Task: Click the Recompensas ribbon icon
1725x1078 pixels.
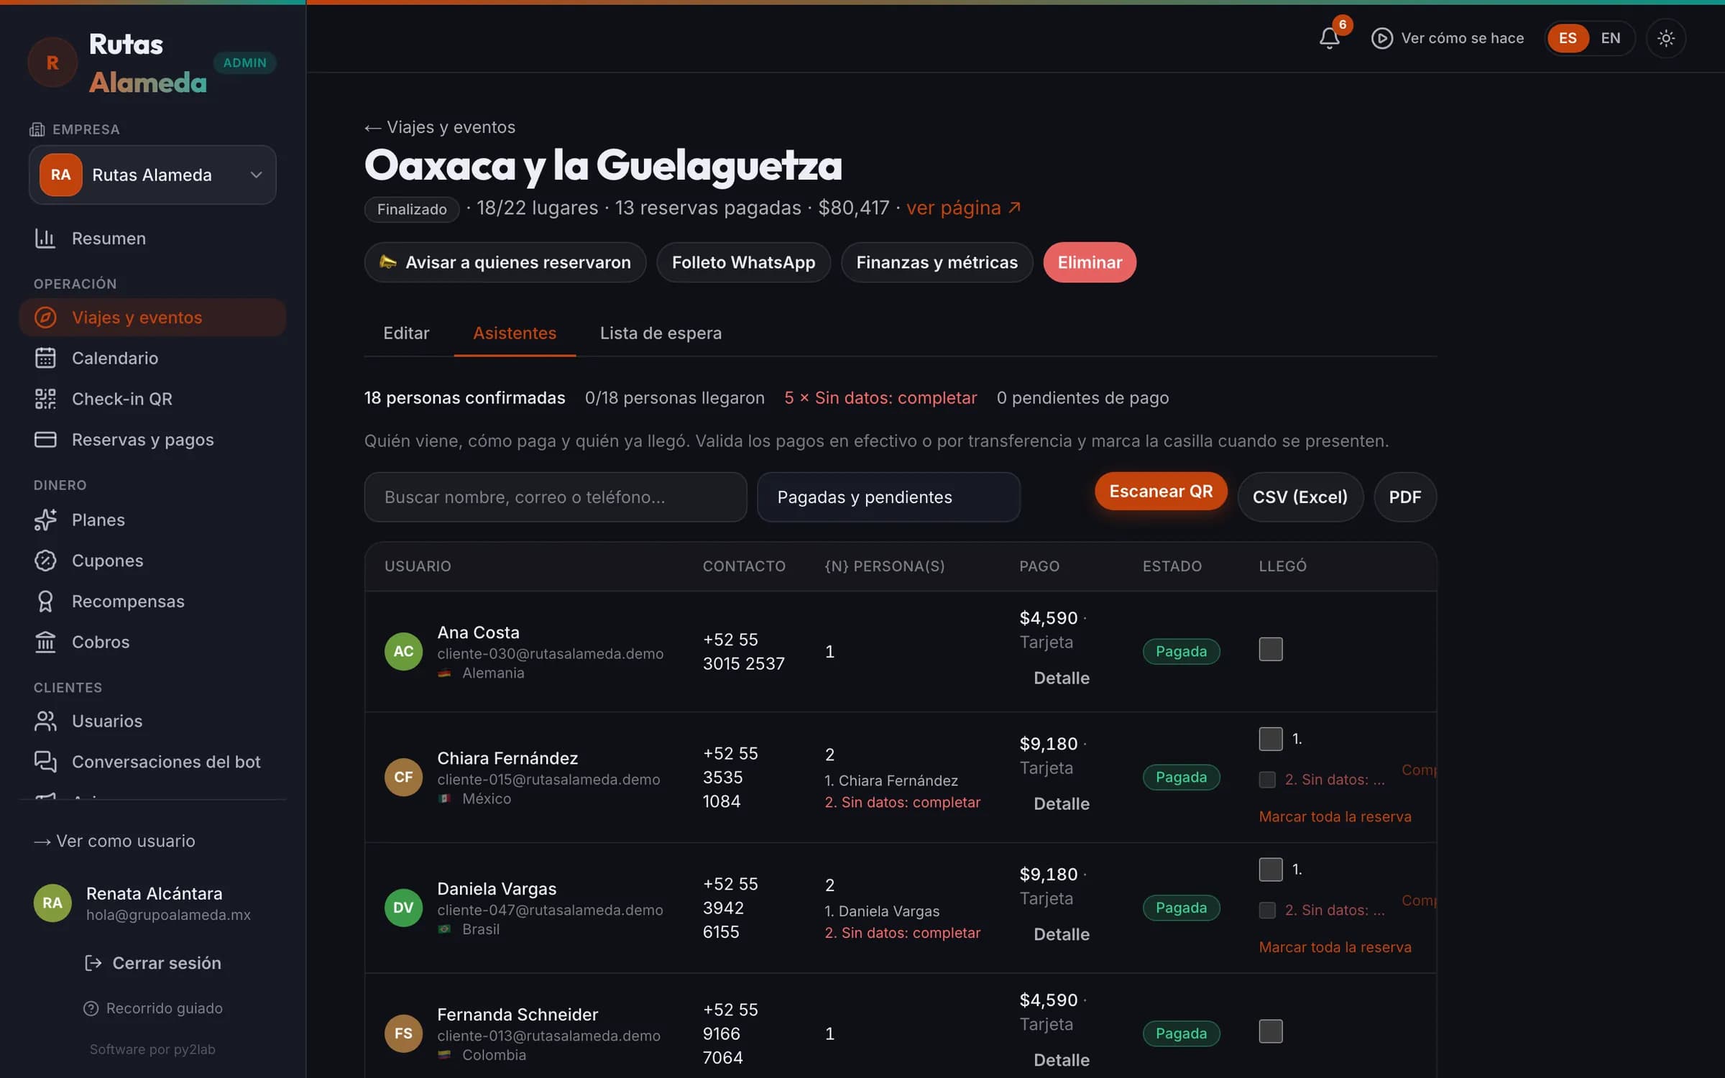Action: click(x=45, y=602)
